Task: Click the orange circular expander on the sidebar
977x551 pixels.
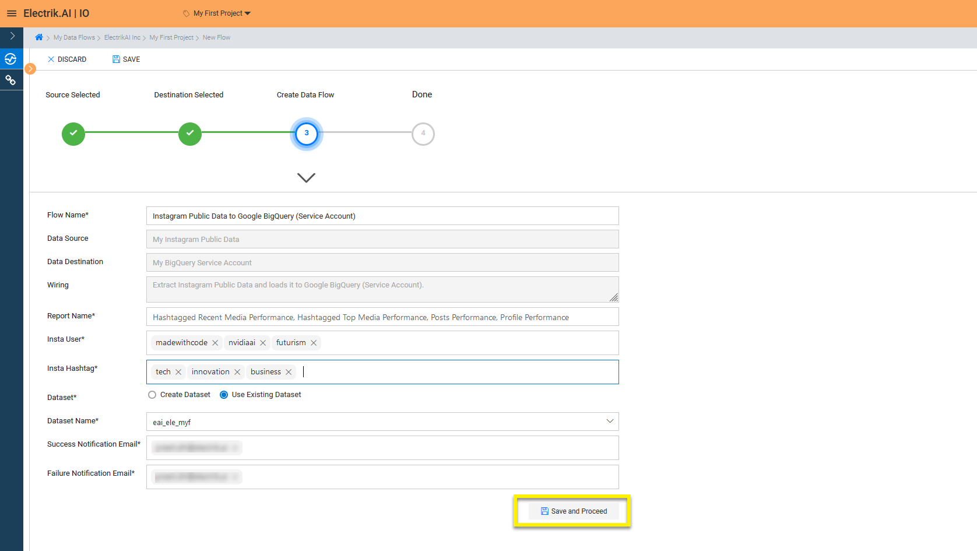Action: (30, 68)
